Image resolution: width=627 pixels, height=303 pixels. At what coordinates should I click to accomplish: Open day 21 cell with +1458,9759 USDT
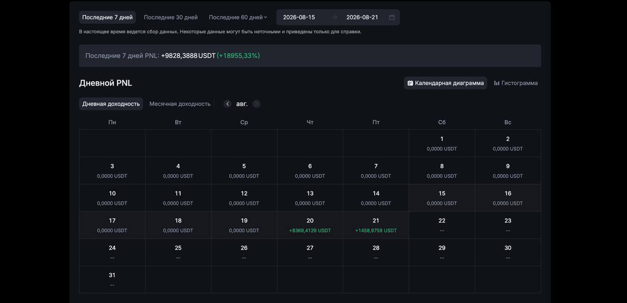click(376, 225)
